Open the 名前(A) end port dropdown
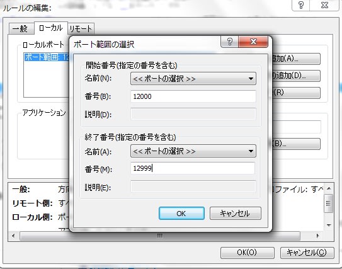 (193, 151)
